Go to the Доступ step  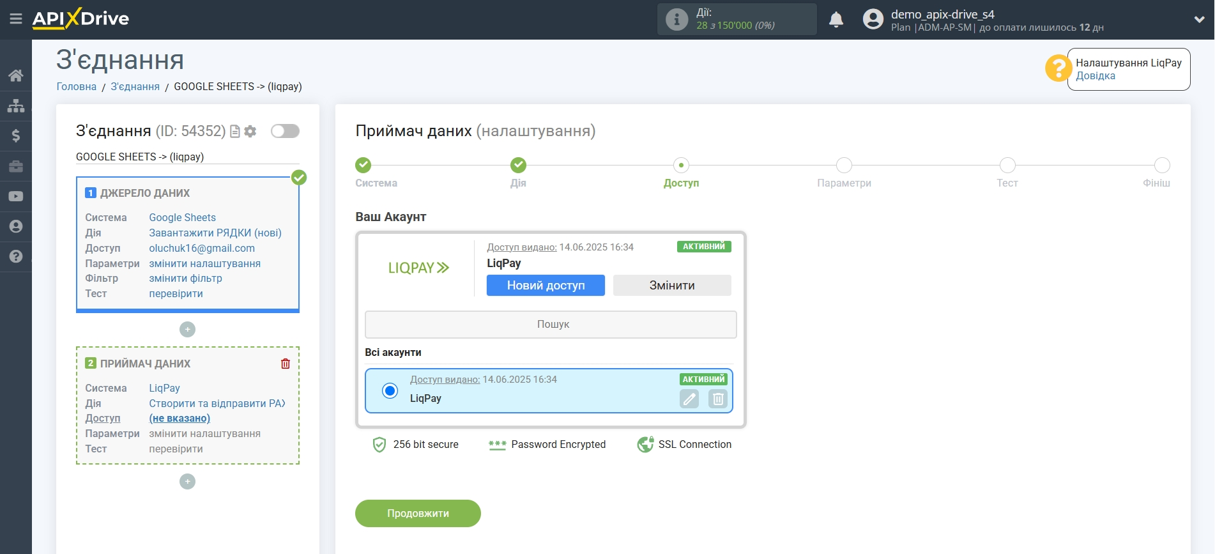(681, 165)
